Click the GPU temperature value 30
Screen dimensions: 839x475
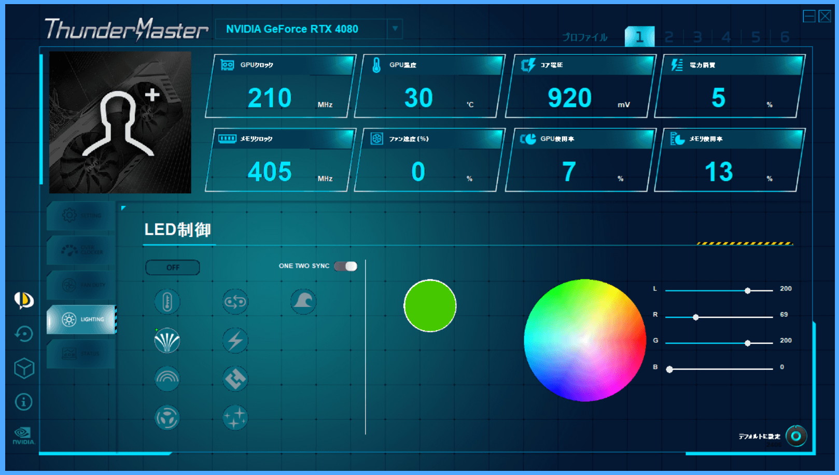(x=418, y=98)
